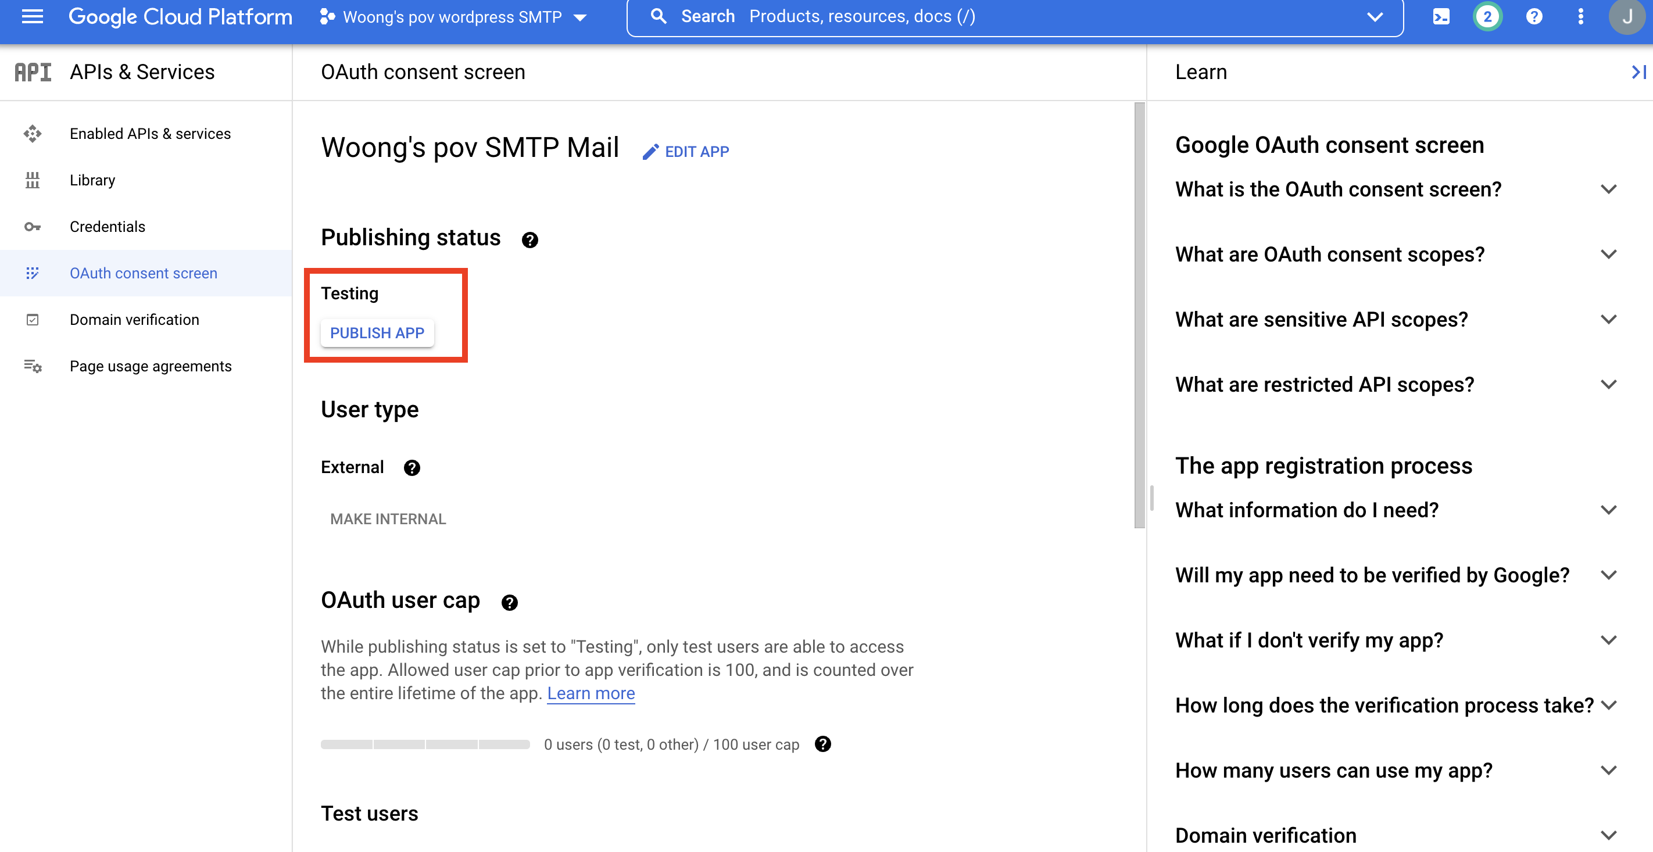
Task: Open the three-dot settings menu
Action: click(1580, 17)
